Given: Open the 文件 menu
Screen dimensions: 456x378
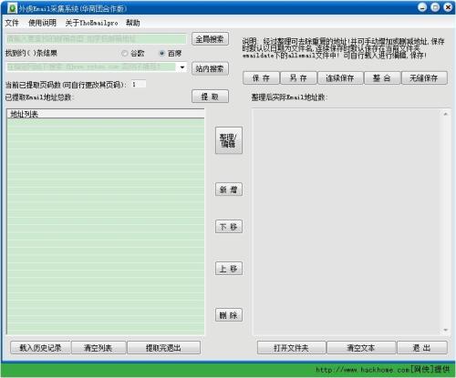Looking at the screenshot, I should click(12, 23).
